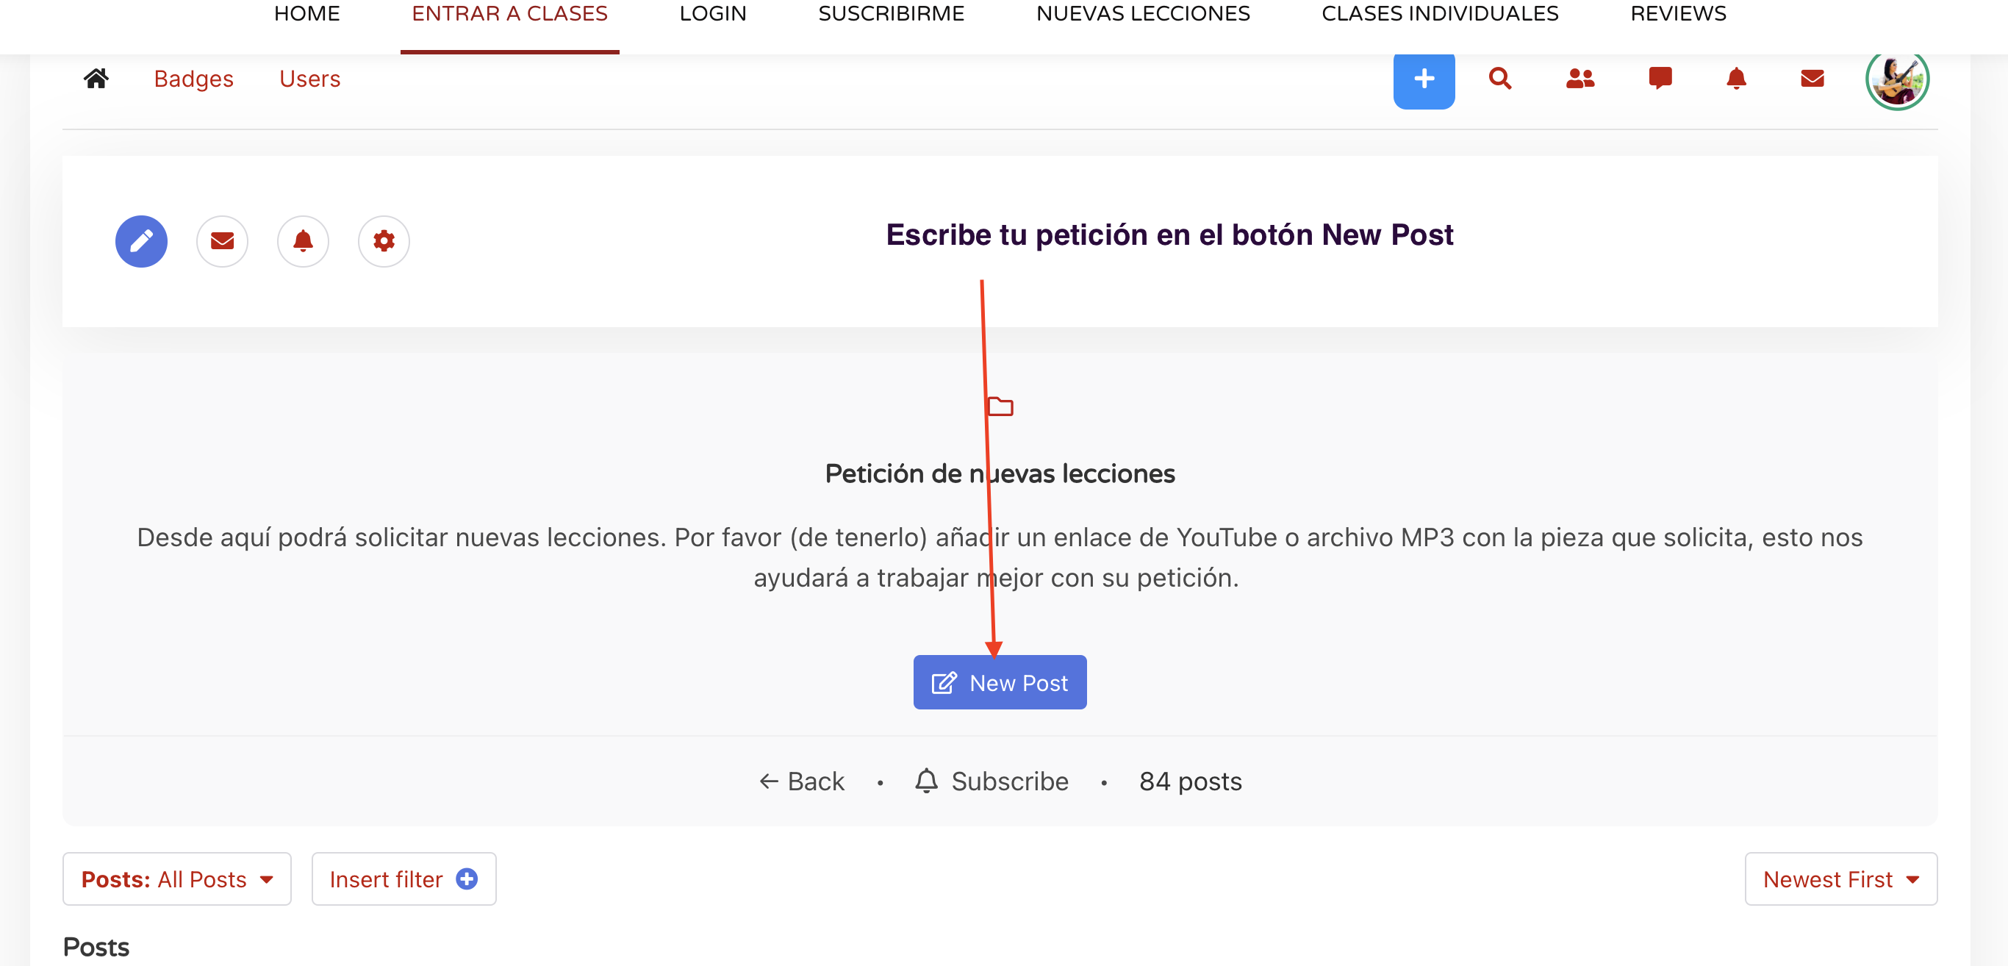Toggle notifications with the space bell icon

click(x=302, y=242)
